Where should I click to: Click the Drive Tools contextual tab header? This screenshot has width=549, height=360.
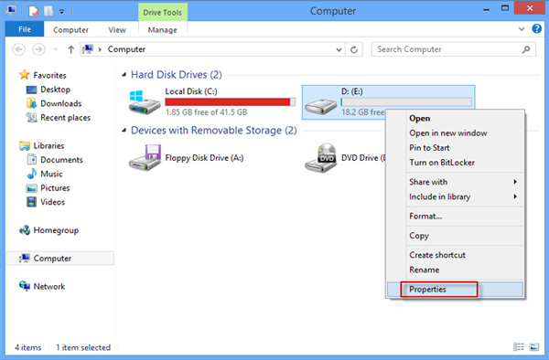tap(163, 12)
